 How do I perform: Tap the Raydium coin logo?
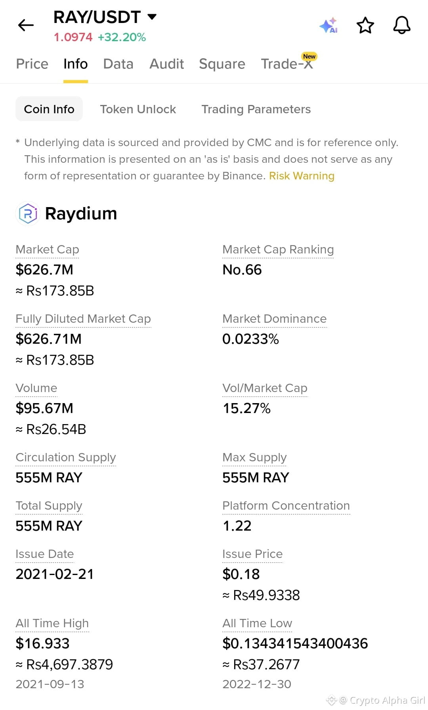pos(28,214)
